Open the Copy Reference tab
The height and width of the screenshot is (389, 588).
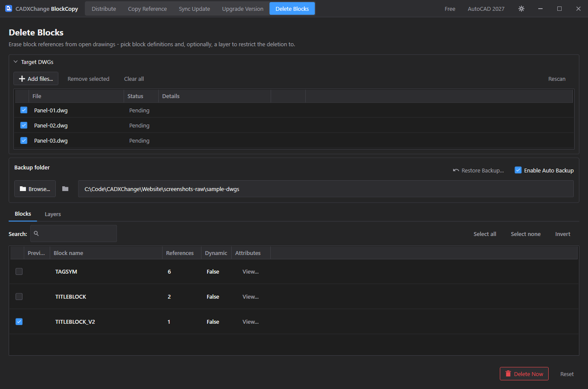point(147,9)
